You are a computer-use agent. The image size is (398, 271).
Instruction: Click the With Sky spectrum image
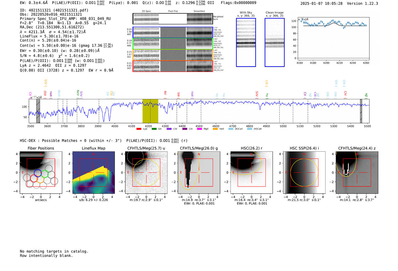(x=246, y=42)
